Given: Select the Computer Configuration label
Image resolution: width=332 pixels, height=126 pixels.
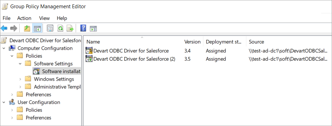Looking at the screenshot, I should [45, 48].
